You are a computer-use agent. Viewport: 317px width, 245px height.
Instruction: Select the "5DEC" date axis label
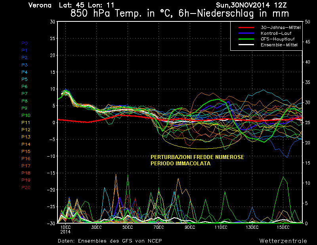[x=128, y=227]
